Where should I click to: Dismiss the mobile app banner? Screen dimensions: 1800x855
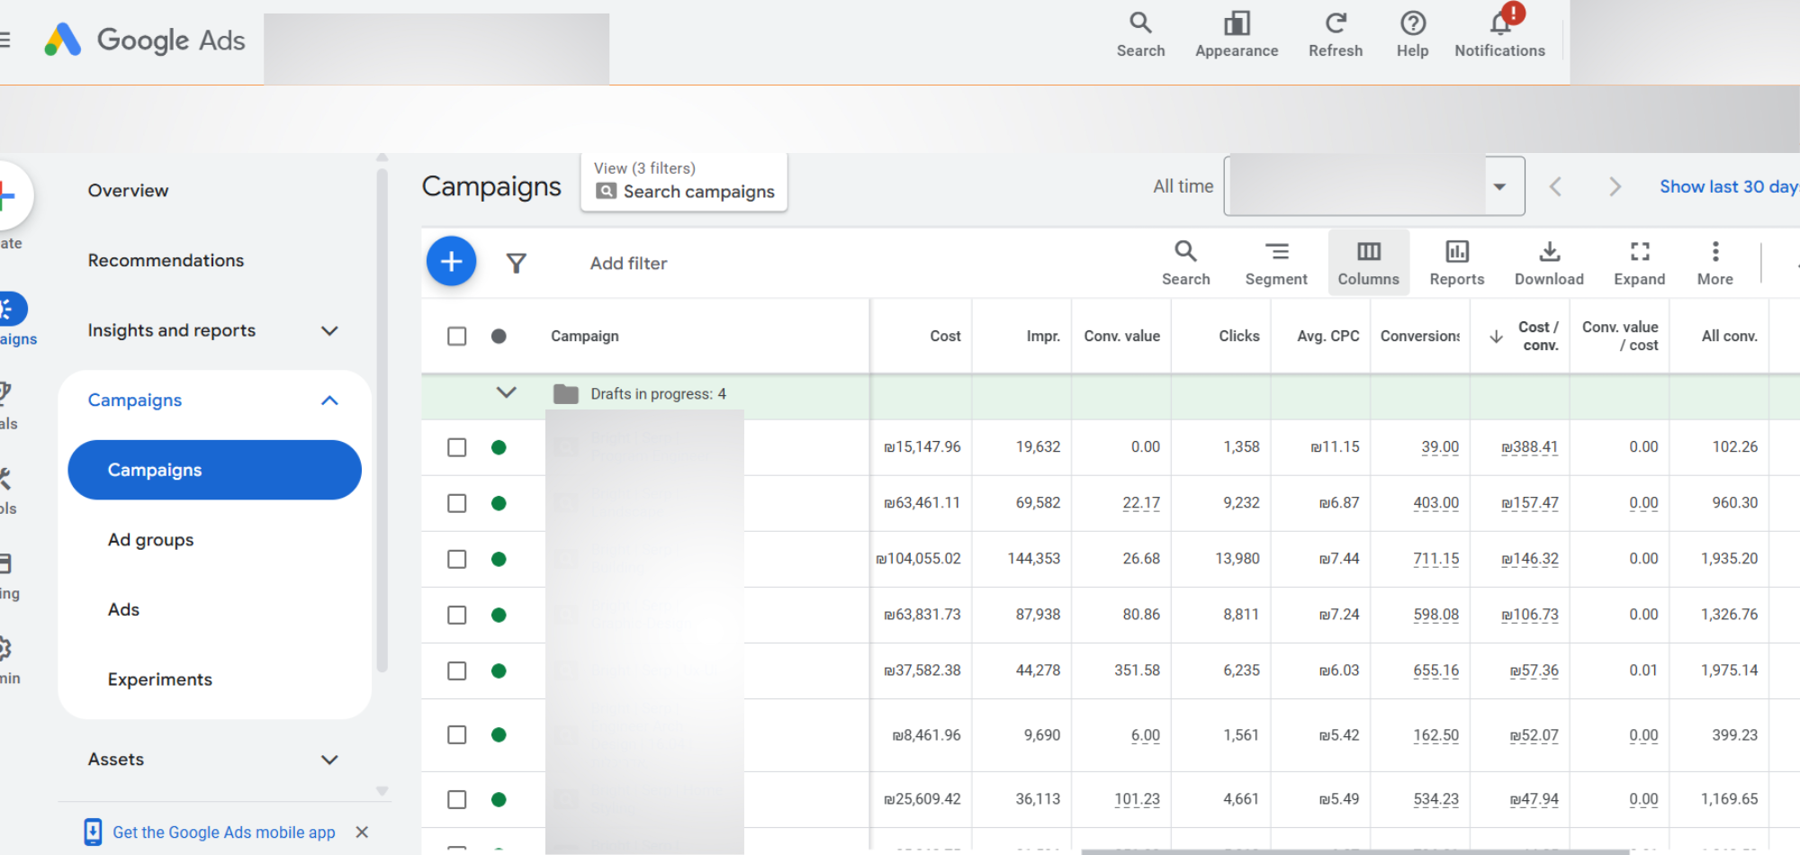tap(362, 832)
